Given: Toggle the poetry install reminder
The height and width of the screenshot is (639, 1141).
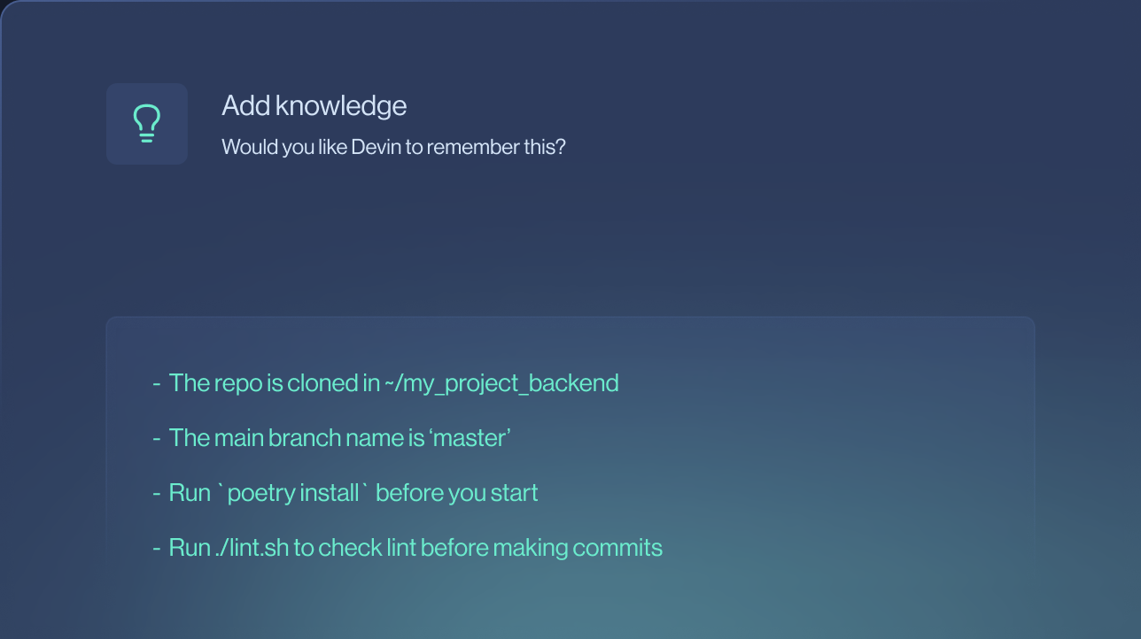Looking at the screenshot, I should (x=353, y=492).
